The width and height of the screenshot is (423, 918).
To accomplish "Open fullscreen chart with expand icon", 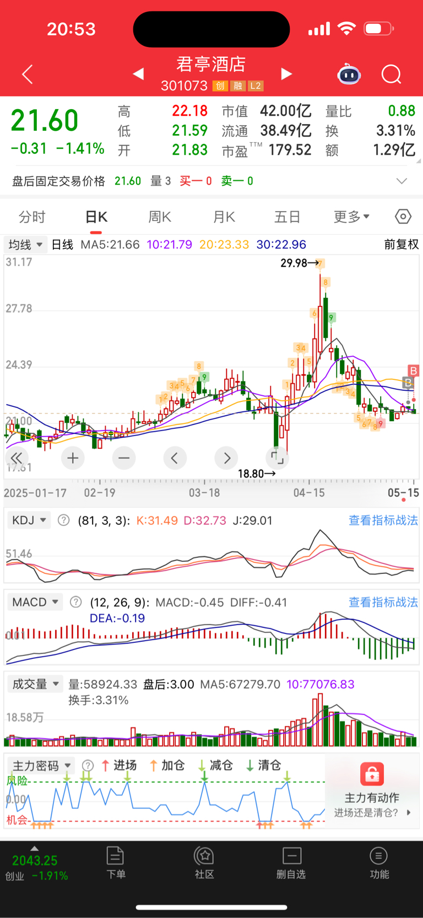I will (x=277, y=458).
